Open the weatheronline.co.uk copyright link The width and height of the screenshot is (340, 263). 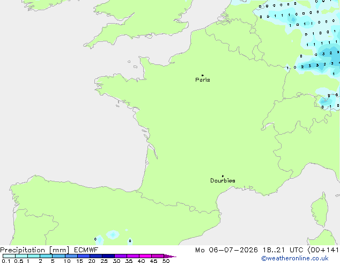(x=295, y=258)
